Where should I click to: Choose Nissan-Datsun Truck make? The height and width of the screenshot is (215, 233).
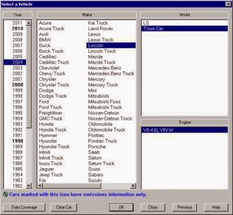tap(110, 118)
